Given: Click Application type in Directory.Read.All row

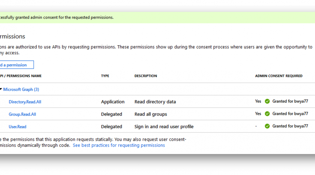Looking at the screenshot, I should click(113, 102).
